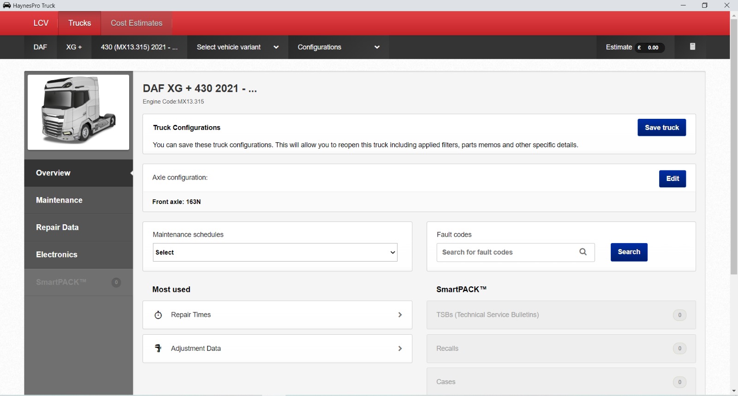This screenshot has width=738, height=396.
Task: Click the Cases zero count badge
Action: pyautogui.click(x=679, y=382)
